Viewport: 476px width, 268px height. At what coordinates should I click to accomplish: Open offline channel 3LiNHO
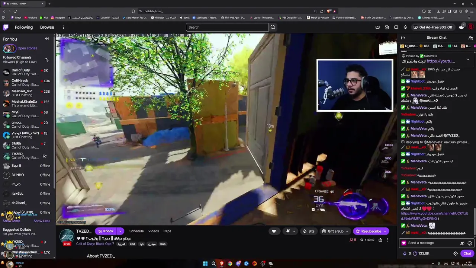click(x=26, y=175)
